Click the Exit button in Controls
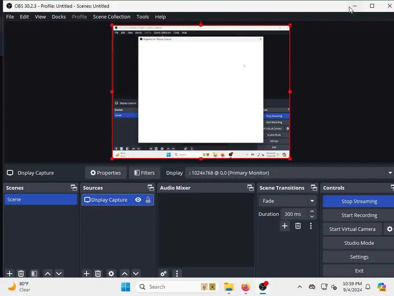 pyautogui.click(x=359, y=271)
